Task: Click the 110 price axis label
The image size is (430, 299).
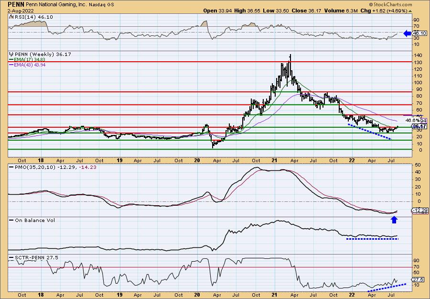Action: (x=418, y=76)
